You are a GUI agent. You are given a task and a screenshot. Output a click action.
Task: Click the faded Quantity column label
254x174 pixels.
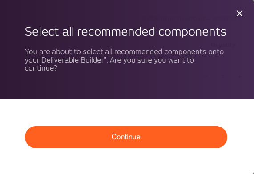[x=223, y=44]
